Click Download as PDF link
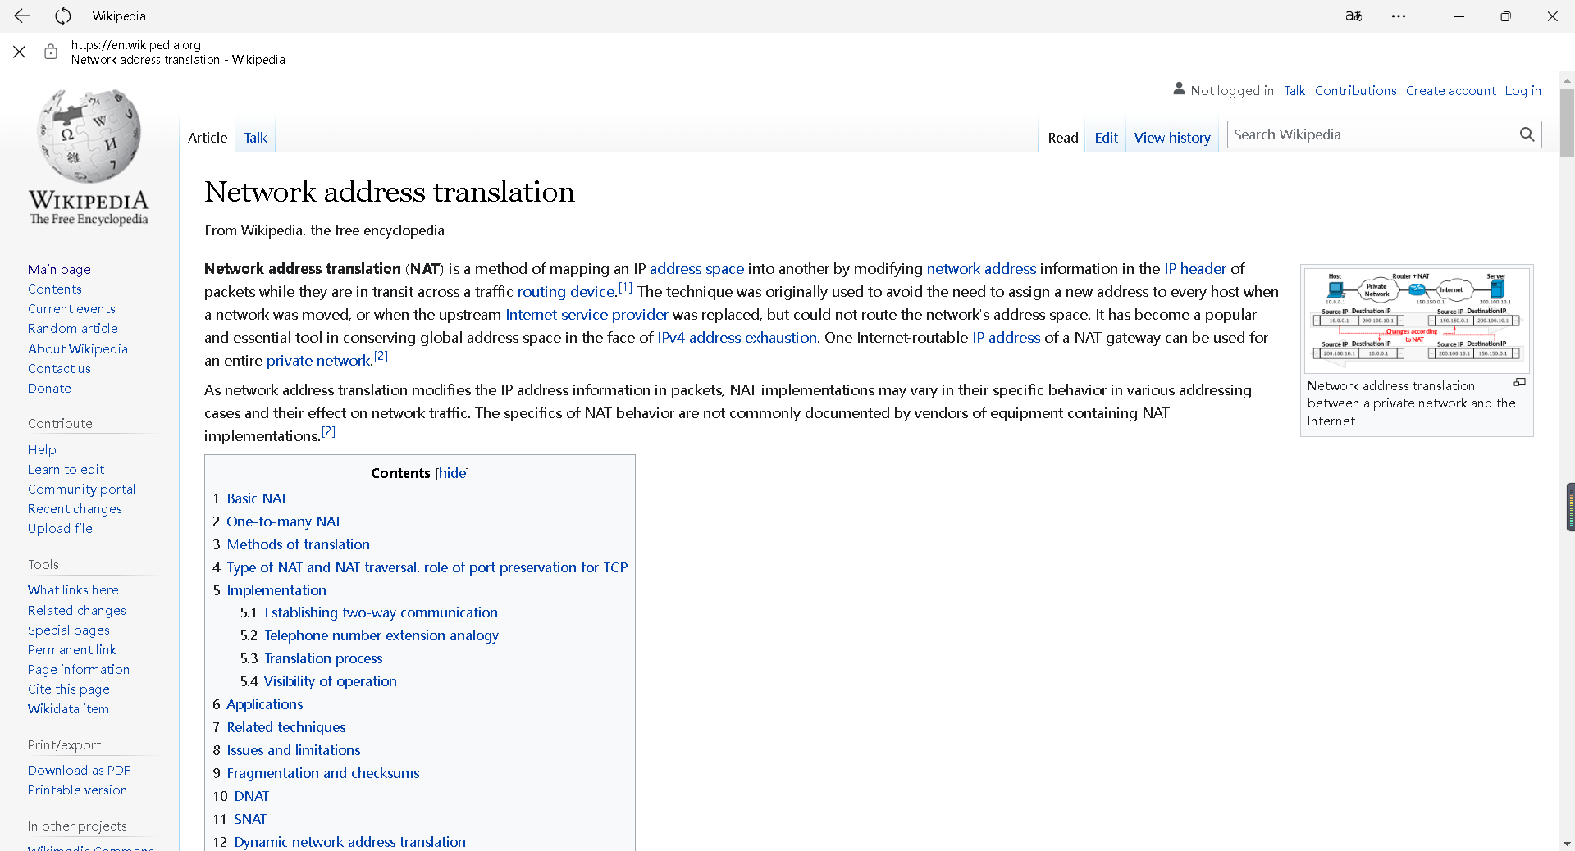This screenshot has width=1575, height=851. 79,771
